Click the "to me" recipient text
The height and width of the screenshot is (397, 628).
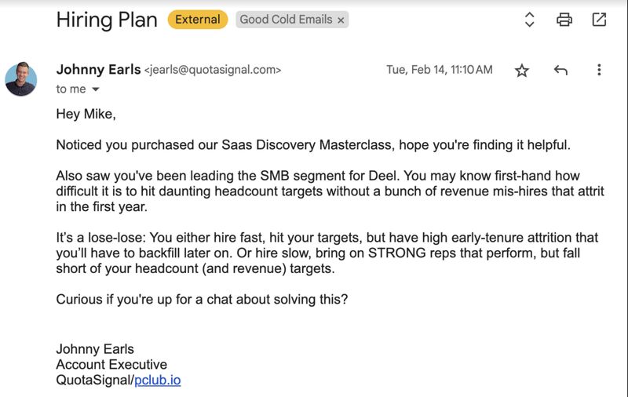(x=71, y=89)
